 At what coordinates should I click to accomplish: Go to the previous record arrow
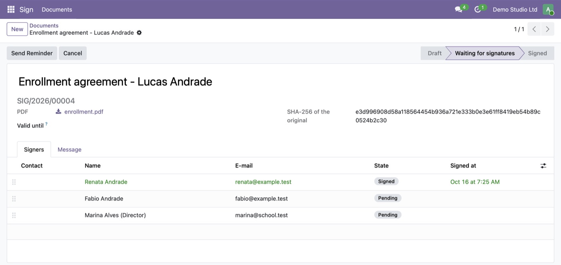[534, 29]
